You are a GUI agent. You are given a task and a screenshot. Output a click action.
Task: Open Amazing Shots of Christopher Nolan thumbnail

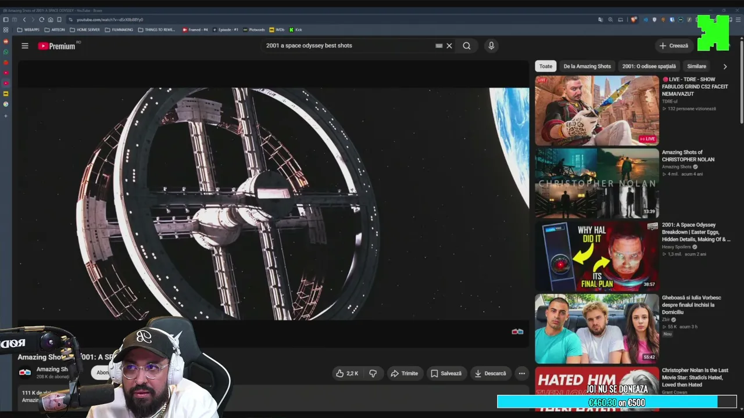597,183
